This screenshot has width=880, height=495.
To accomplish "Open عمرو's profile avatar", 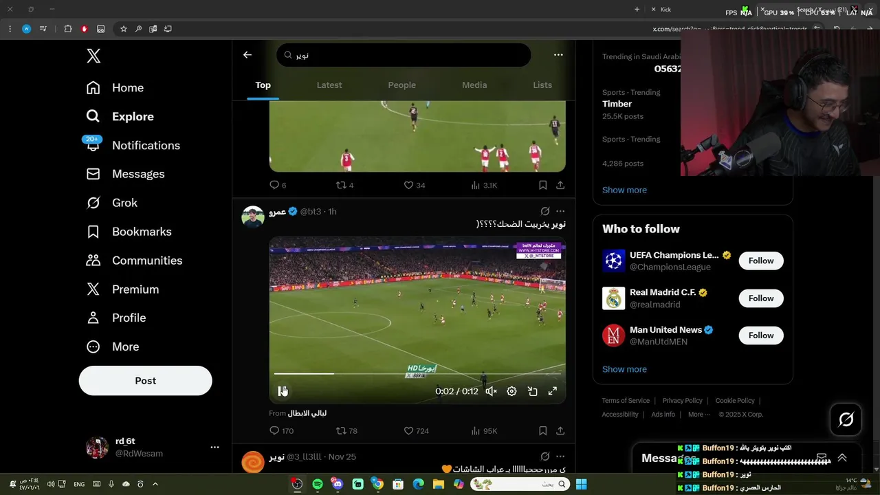I will tap(253, 216).
